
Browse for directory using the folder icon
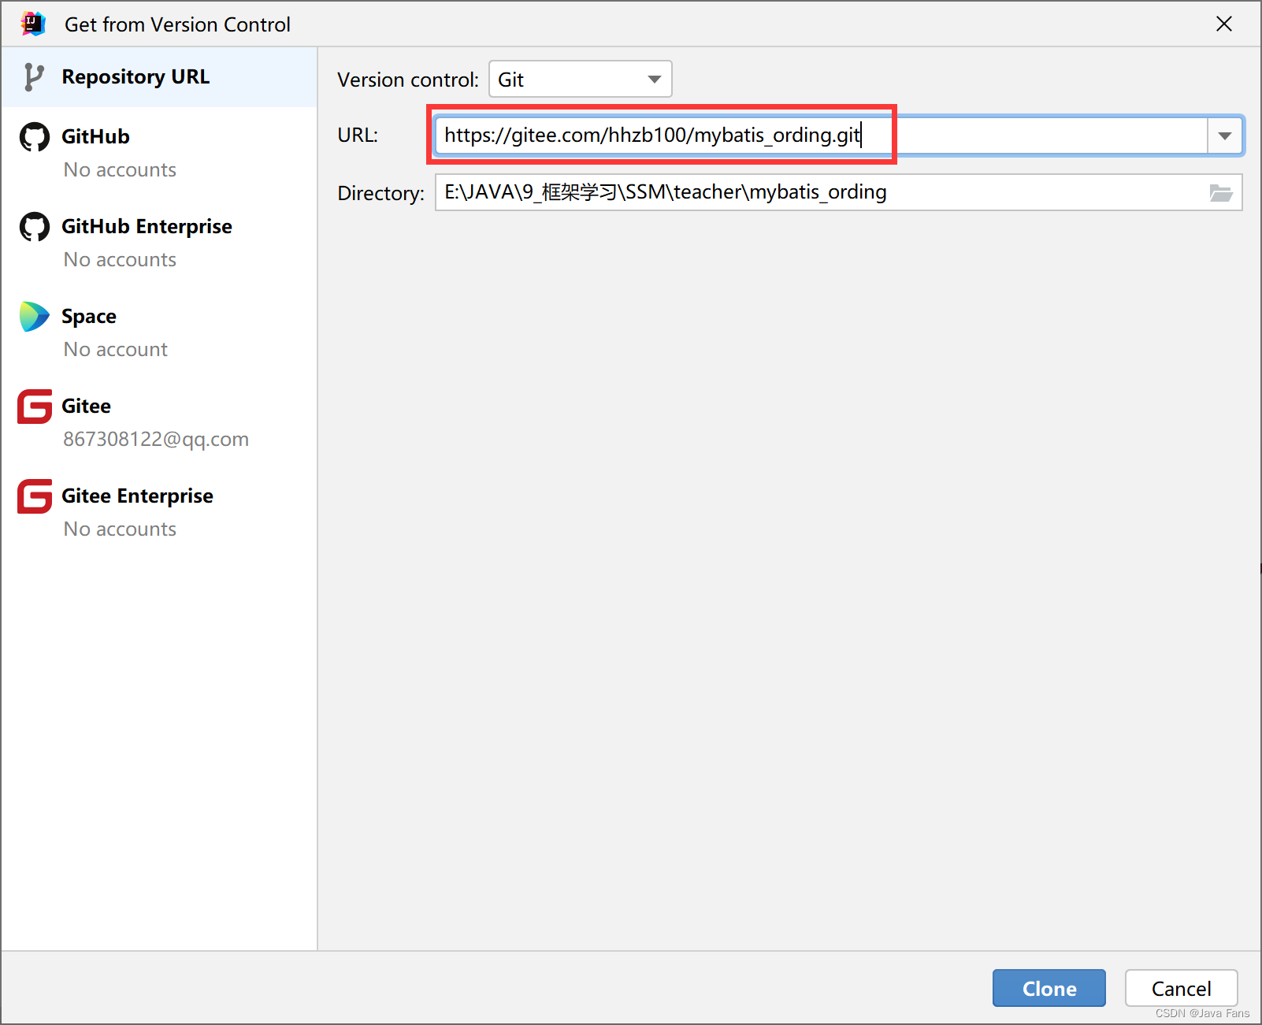click(x=1221, y=192)
